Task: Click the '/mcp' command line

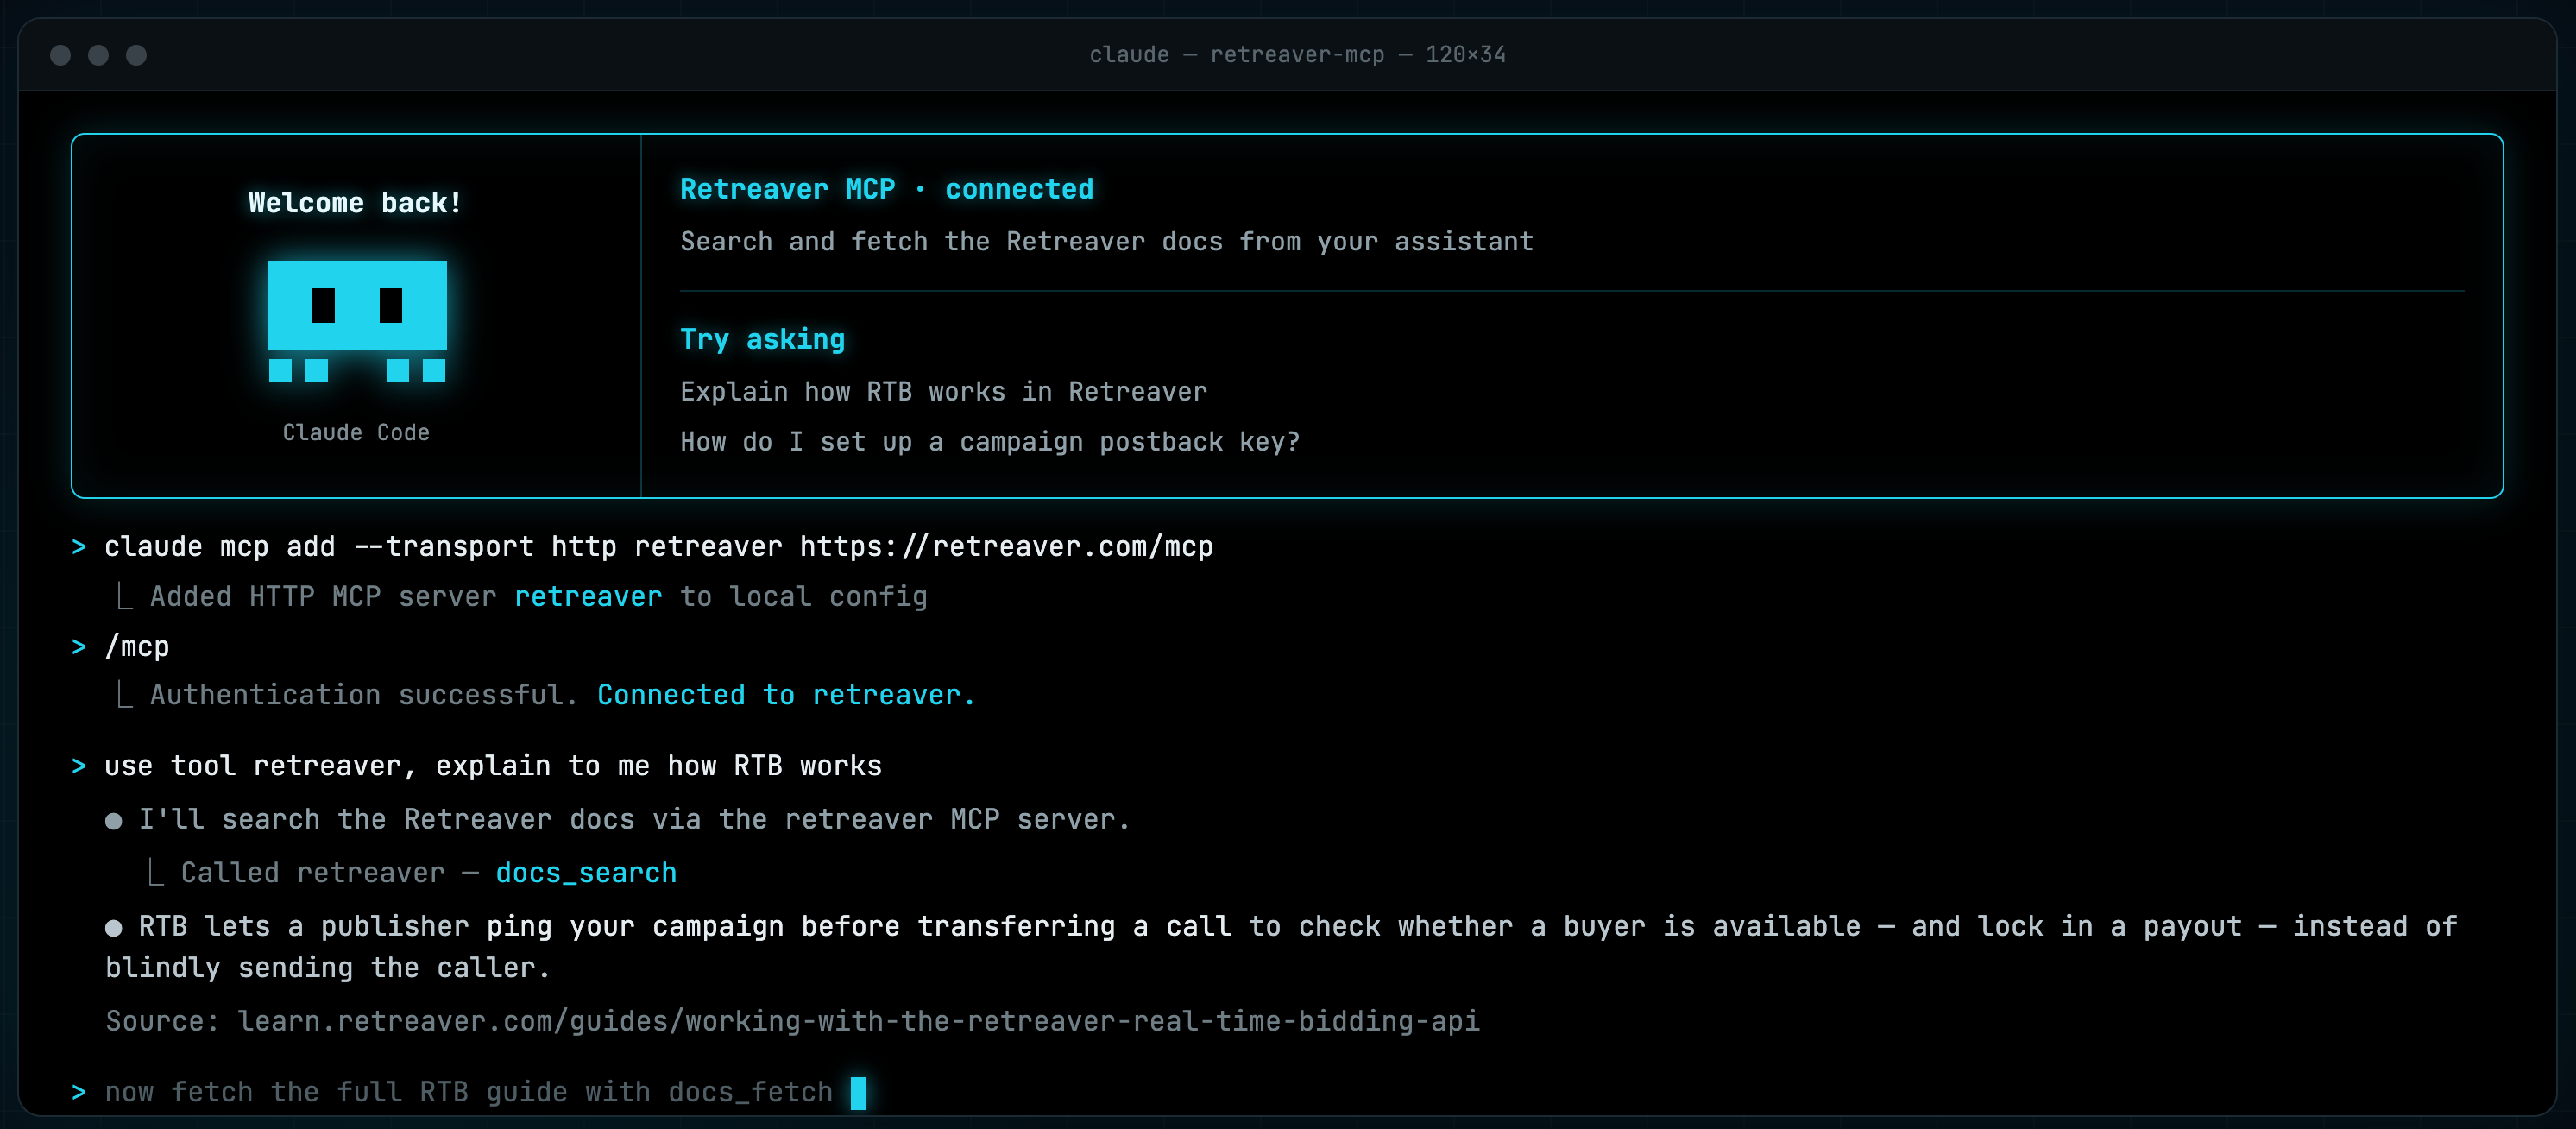Action: [137, 647]
